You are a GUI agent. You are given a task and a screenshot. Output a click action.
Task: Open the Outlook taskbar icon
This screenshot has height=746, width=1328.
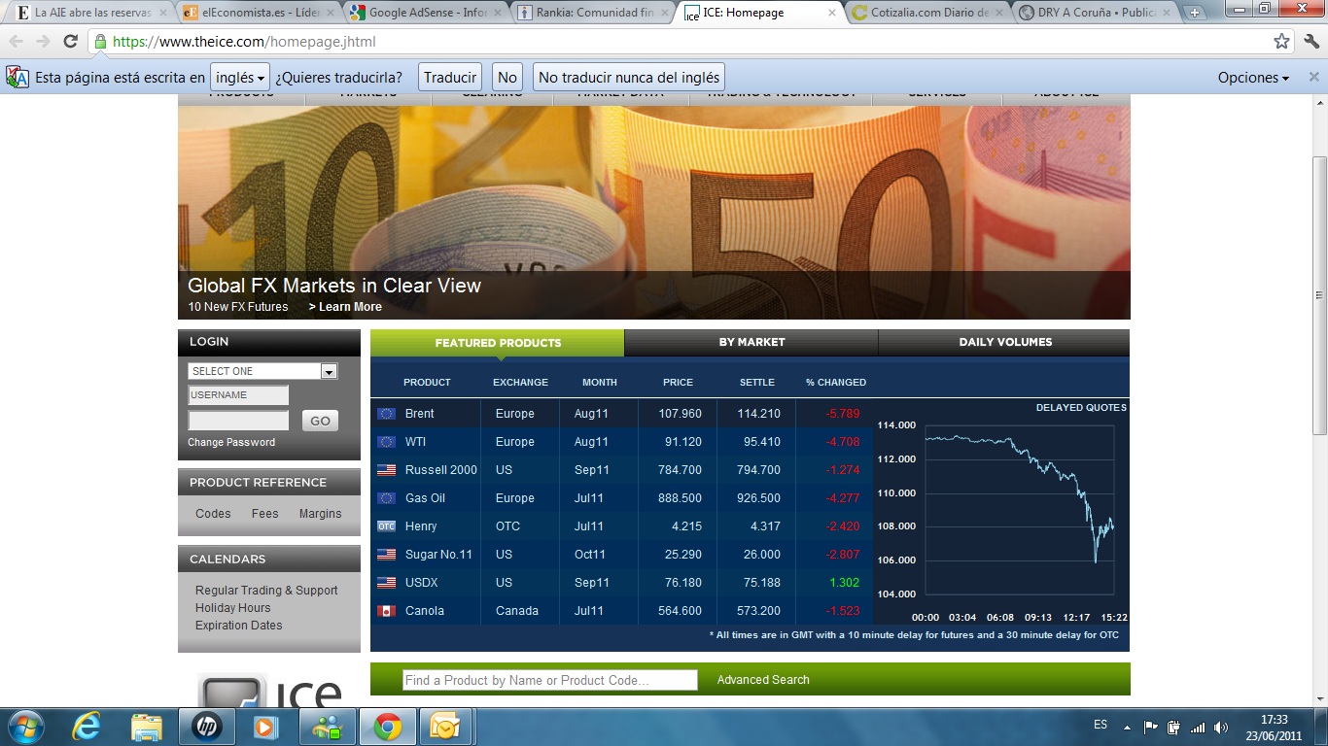(x=445, y=727)
